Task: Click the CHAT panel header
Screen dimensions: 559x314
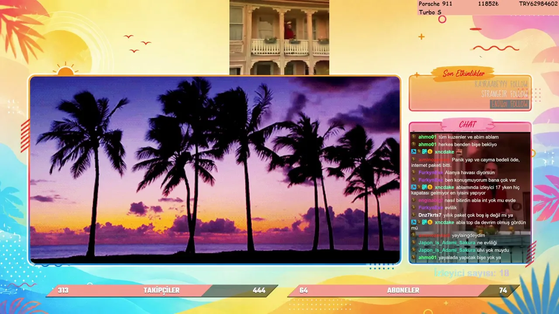Action: [x=467, y=124]
